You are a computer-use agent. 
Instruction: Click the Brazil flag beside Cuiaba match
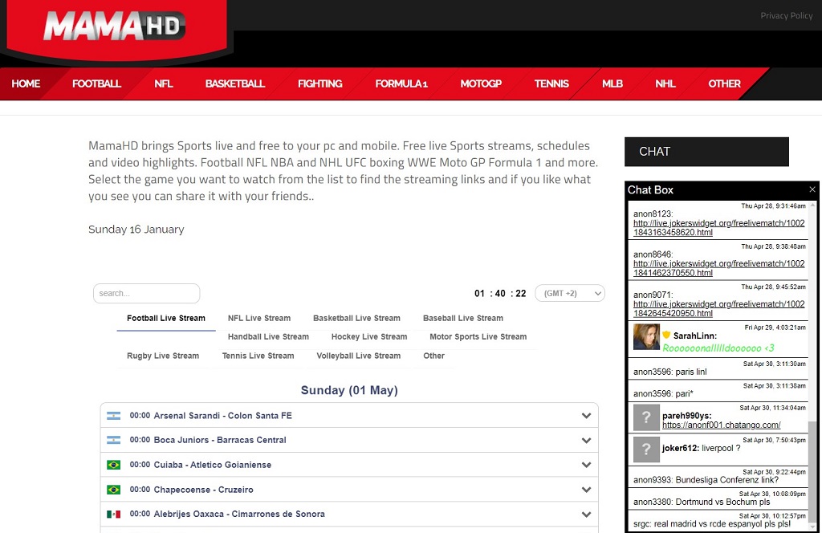click(114, 465)
